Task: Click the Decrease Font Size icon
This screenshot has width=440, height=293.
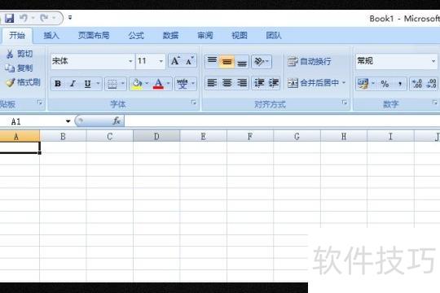Action: (x=190, y=61)
